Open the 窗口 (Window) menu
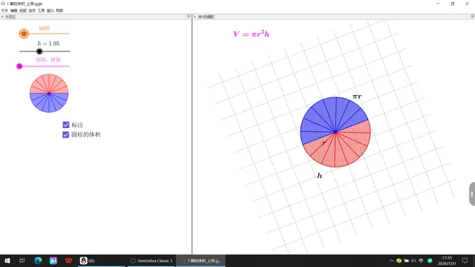 pos(51,10)
